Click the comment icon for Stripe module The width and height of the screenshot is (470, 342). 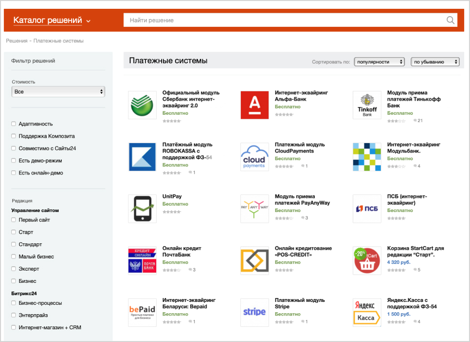303,321
